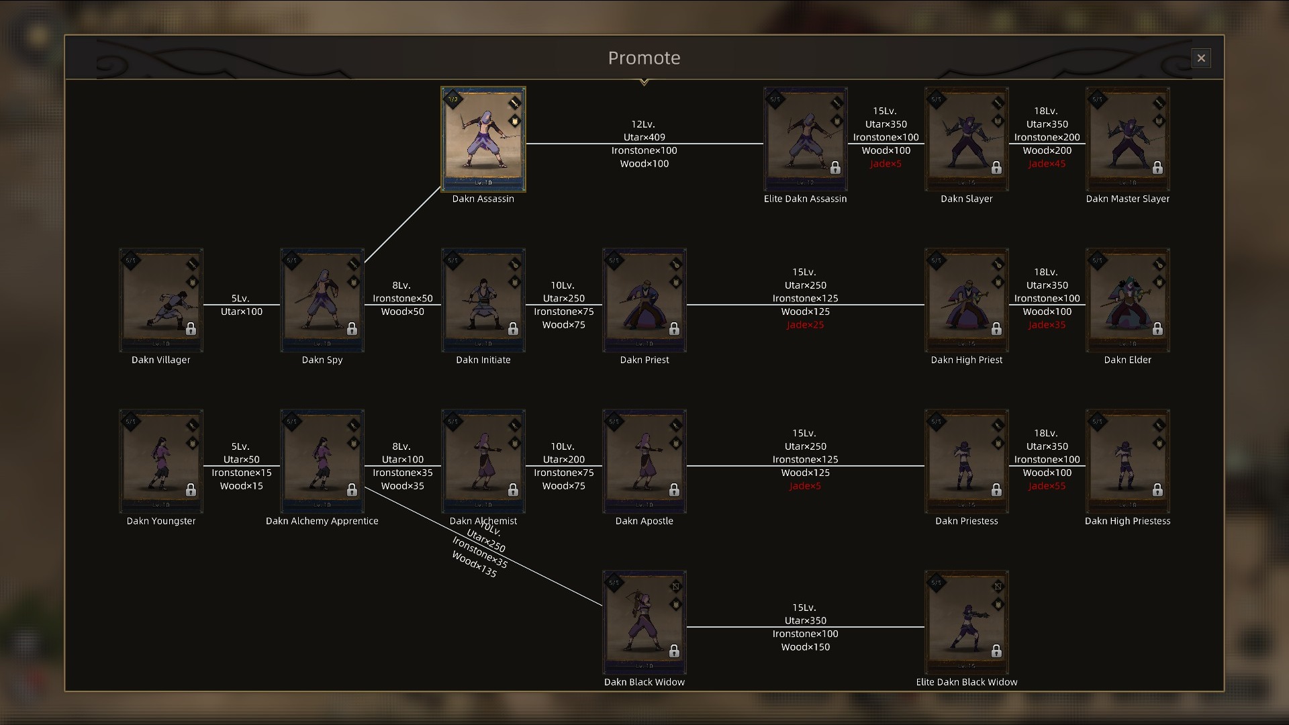Screen dimensions: 1289x725
Task: Select the Dakn Master Slayer card
Action: point(1127,139)
